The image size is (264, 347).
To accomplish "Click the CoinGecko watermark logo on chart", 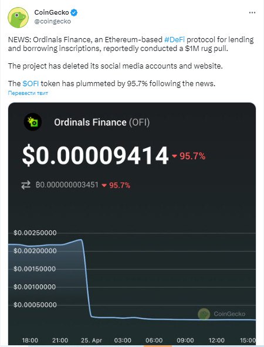I will 204,314.
